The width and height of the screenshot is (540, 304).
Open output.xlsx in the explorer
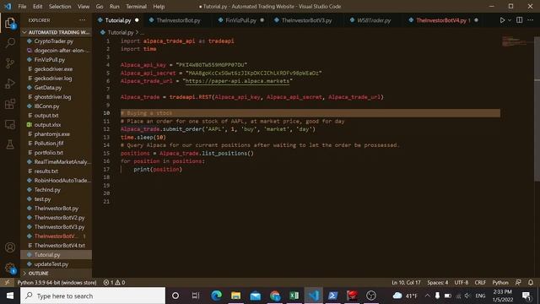(x=47, y=125)
